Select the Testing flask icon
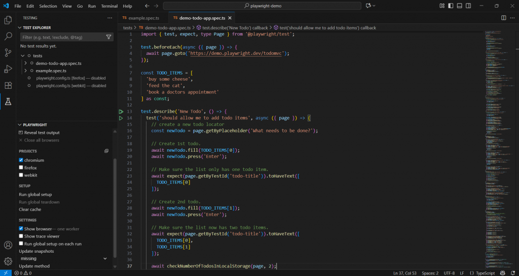Screen dimensions: 519x276 point(8,101)
